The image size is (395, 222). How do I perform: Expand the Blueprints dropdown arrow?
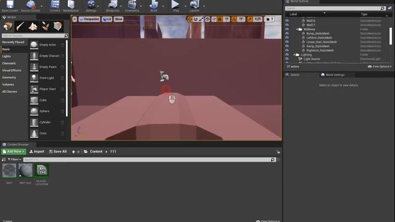[x=121, y=6]
